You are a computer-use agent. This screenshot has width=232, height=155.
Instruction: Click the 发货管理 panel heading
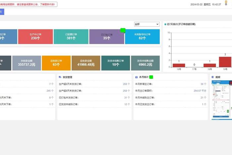[x=68, y=77]
